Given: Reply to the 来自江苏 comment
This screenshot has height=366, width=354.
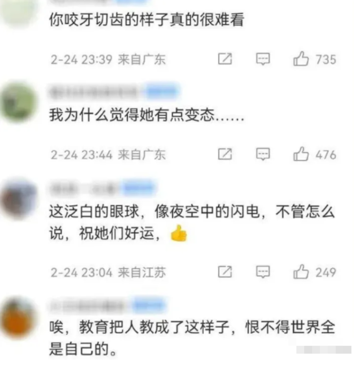Looking at the screenshot, I should pos(263,272).
